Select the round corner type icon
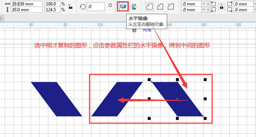This screenshot has height=137, width=256. [x=150, y=7]
